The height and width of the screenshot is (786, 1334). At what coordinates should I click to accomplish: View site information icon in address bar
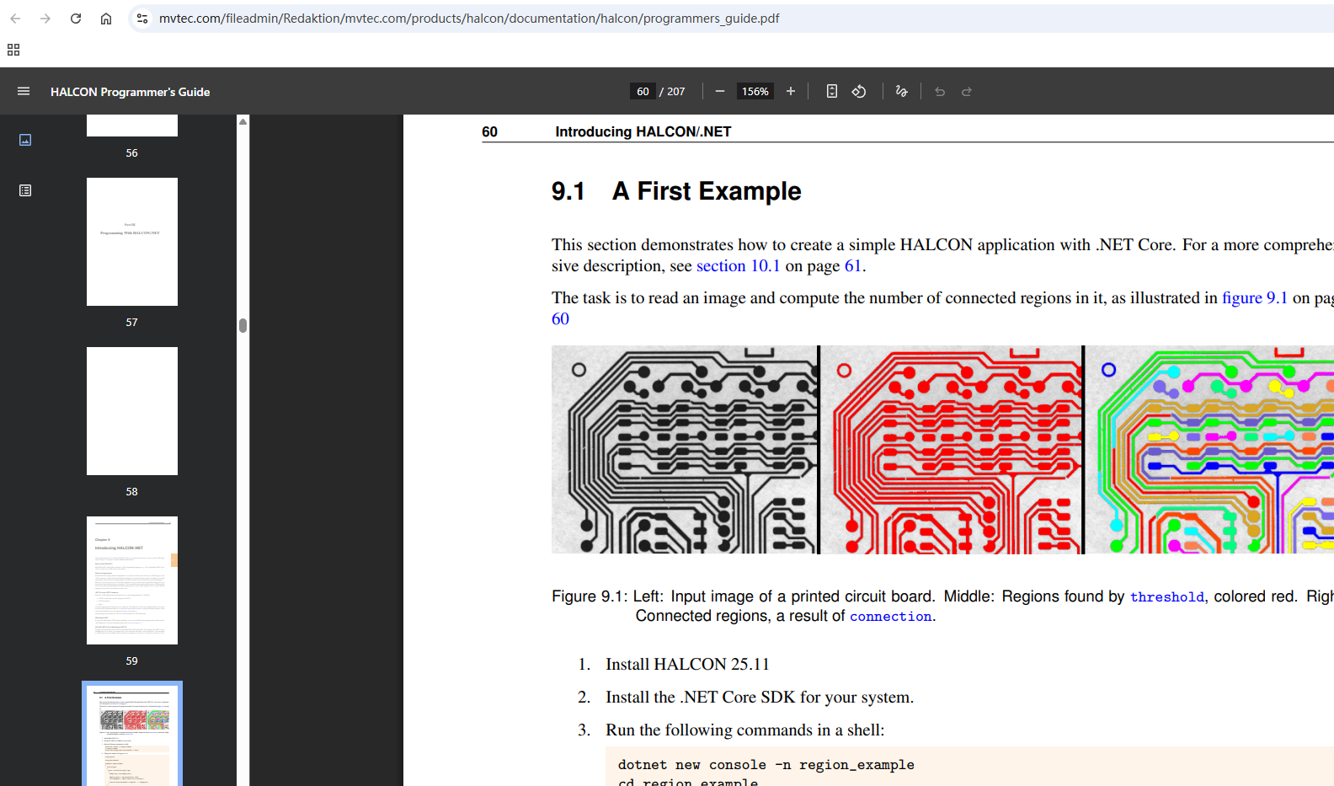(142, 19)
